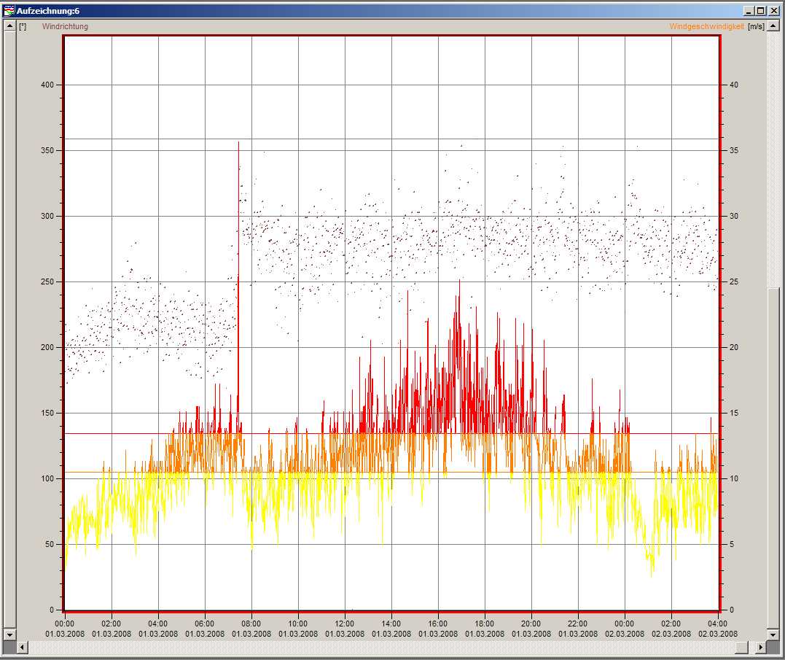
Task: Click the 150 value on Windrichtung axis
Action: tap(47, 413)
